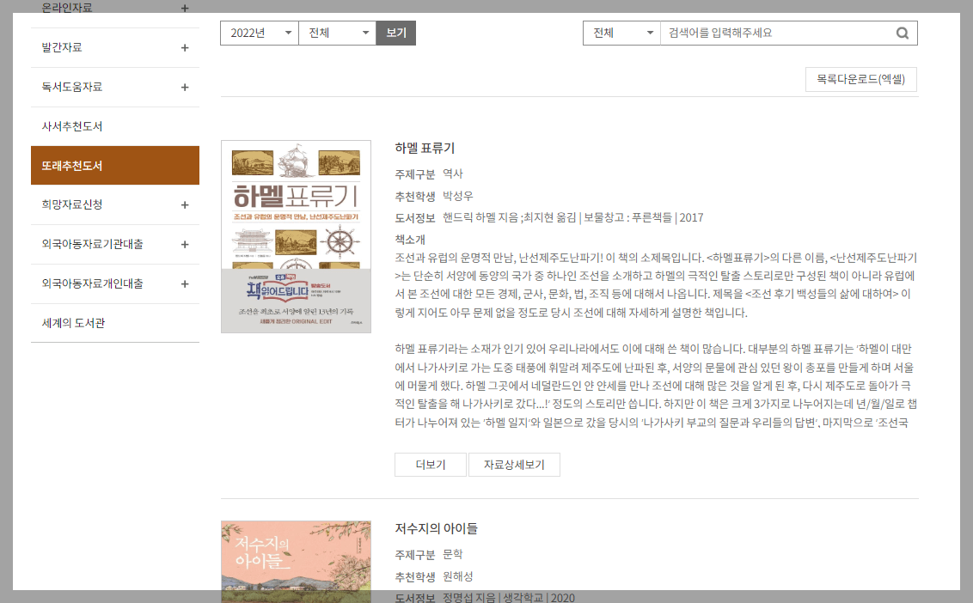Open the 외국아동자료기관대출 menu item
973x603 pixels.
[93, 245]
